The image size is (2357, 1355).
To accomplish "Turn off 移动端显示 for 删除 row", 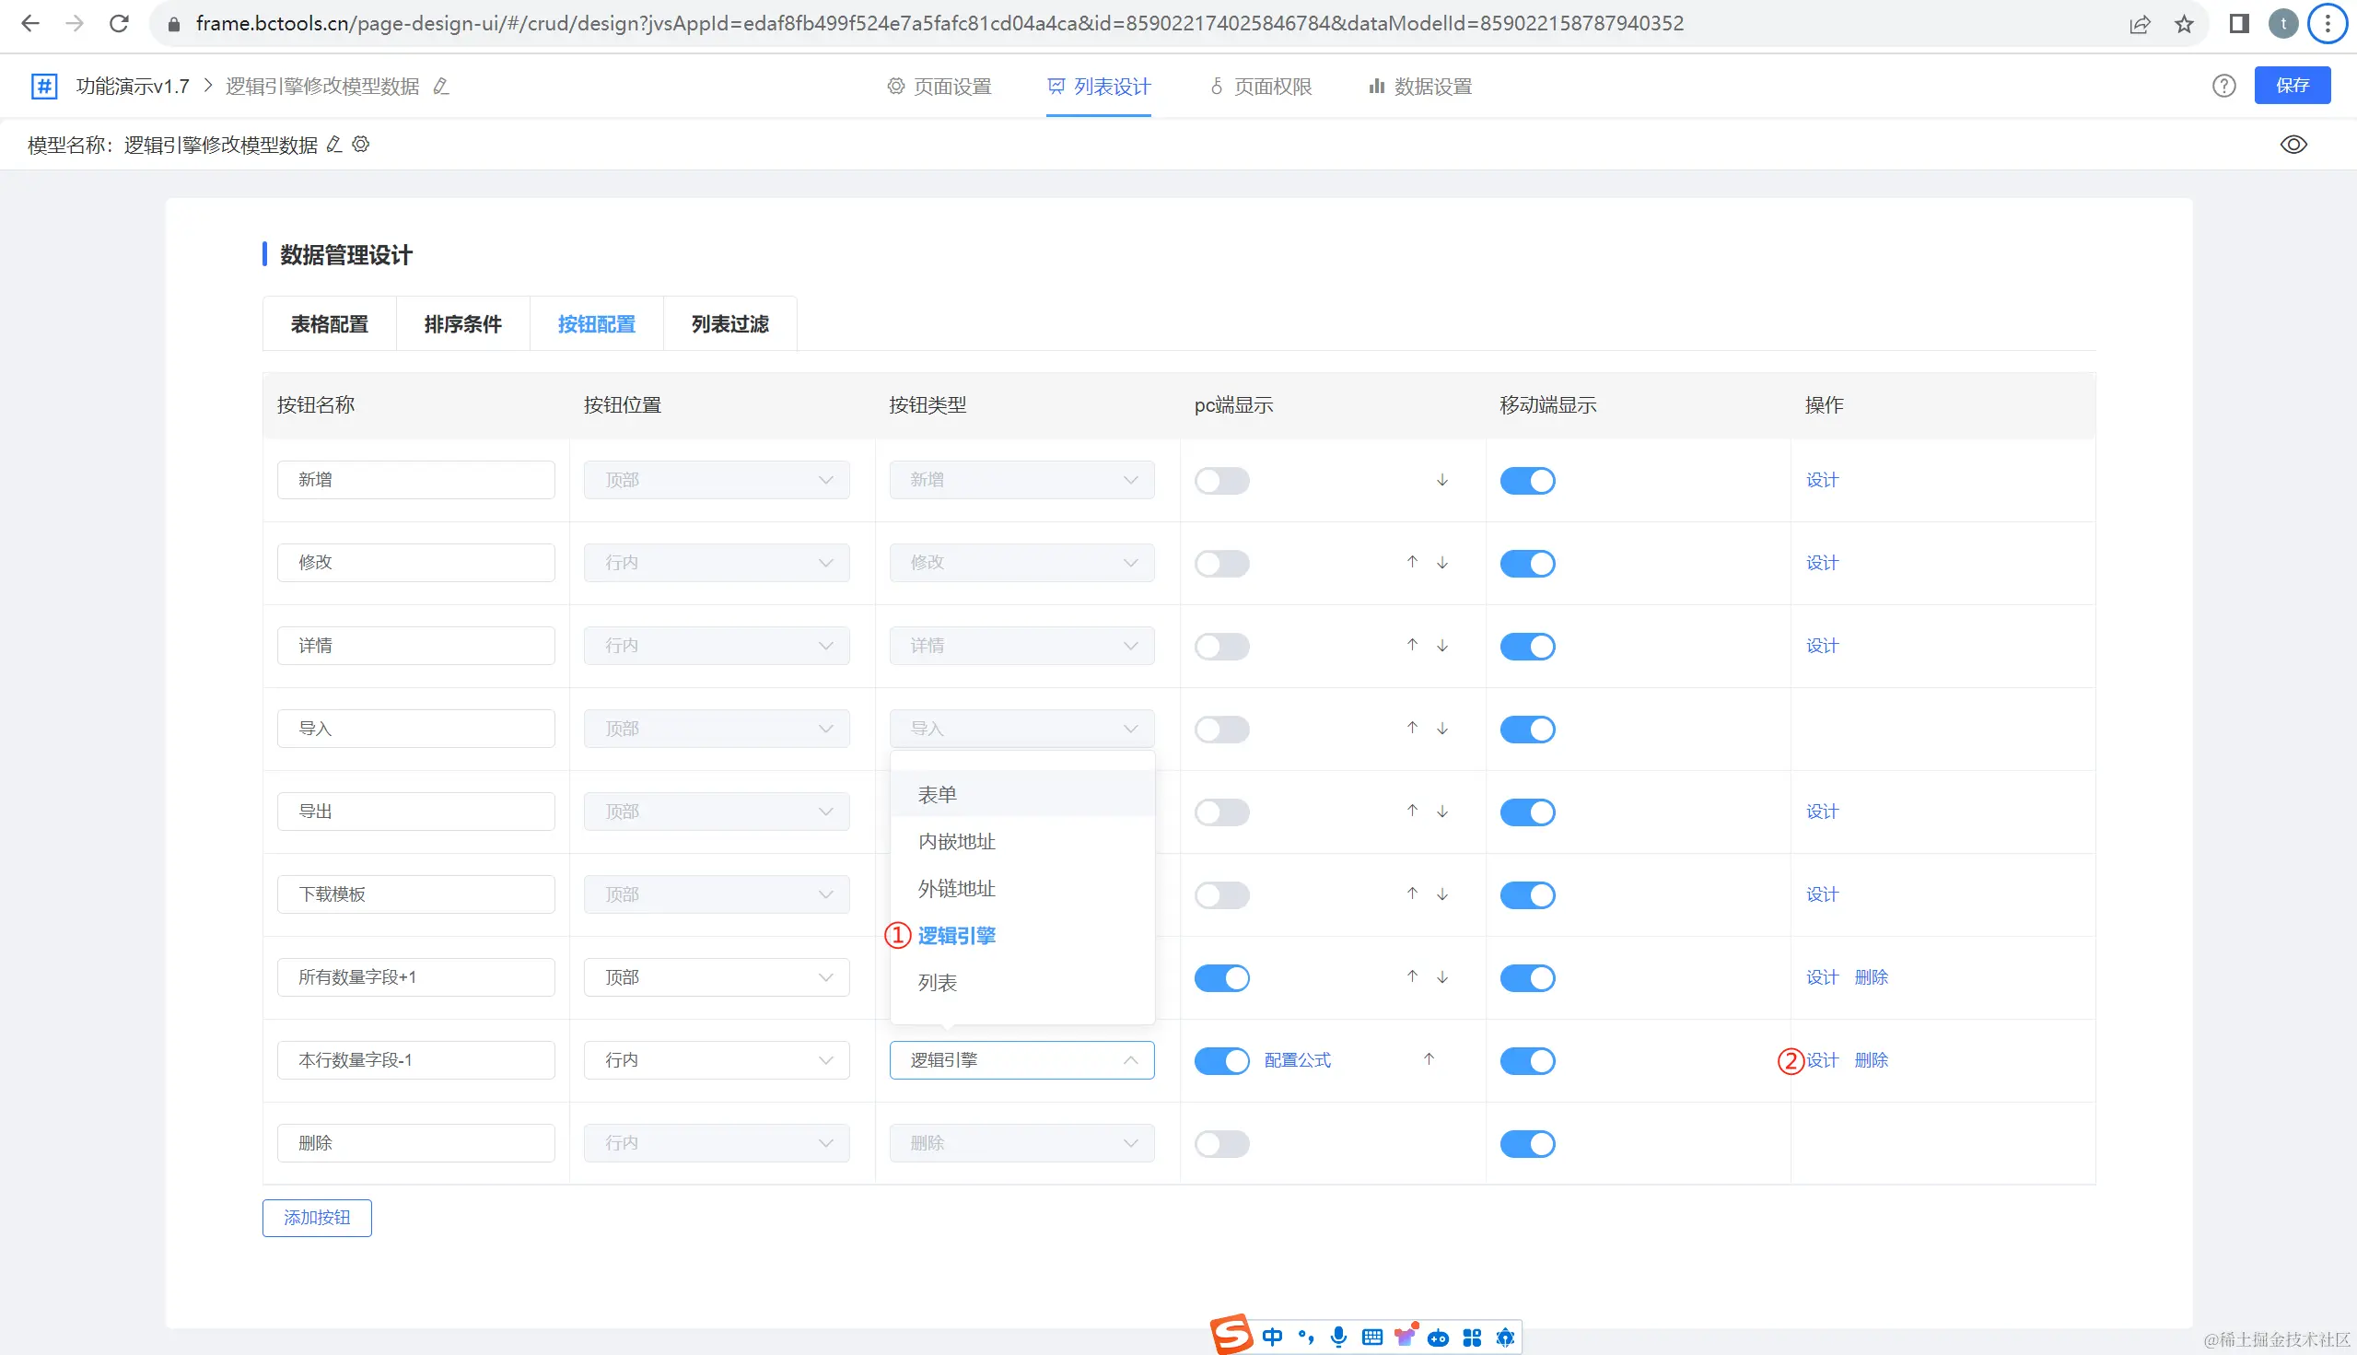I will [1526, 1143].
